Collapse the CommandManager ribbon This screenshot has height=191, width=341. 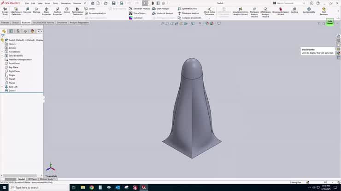click(338, 18)
